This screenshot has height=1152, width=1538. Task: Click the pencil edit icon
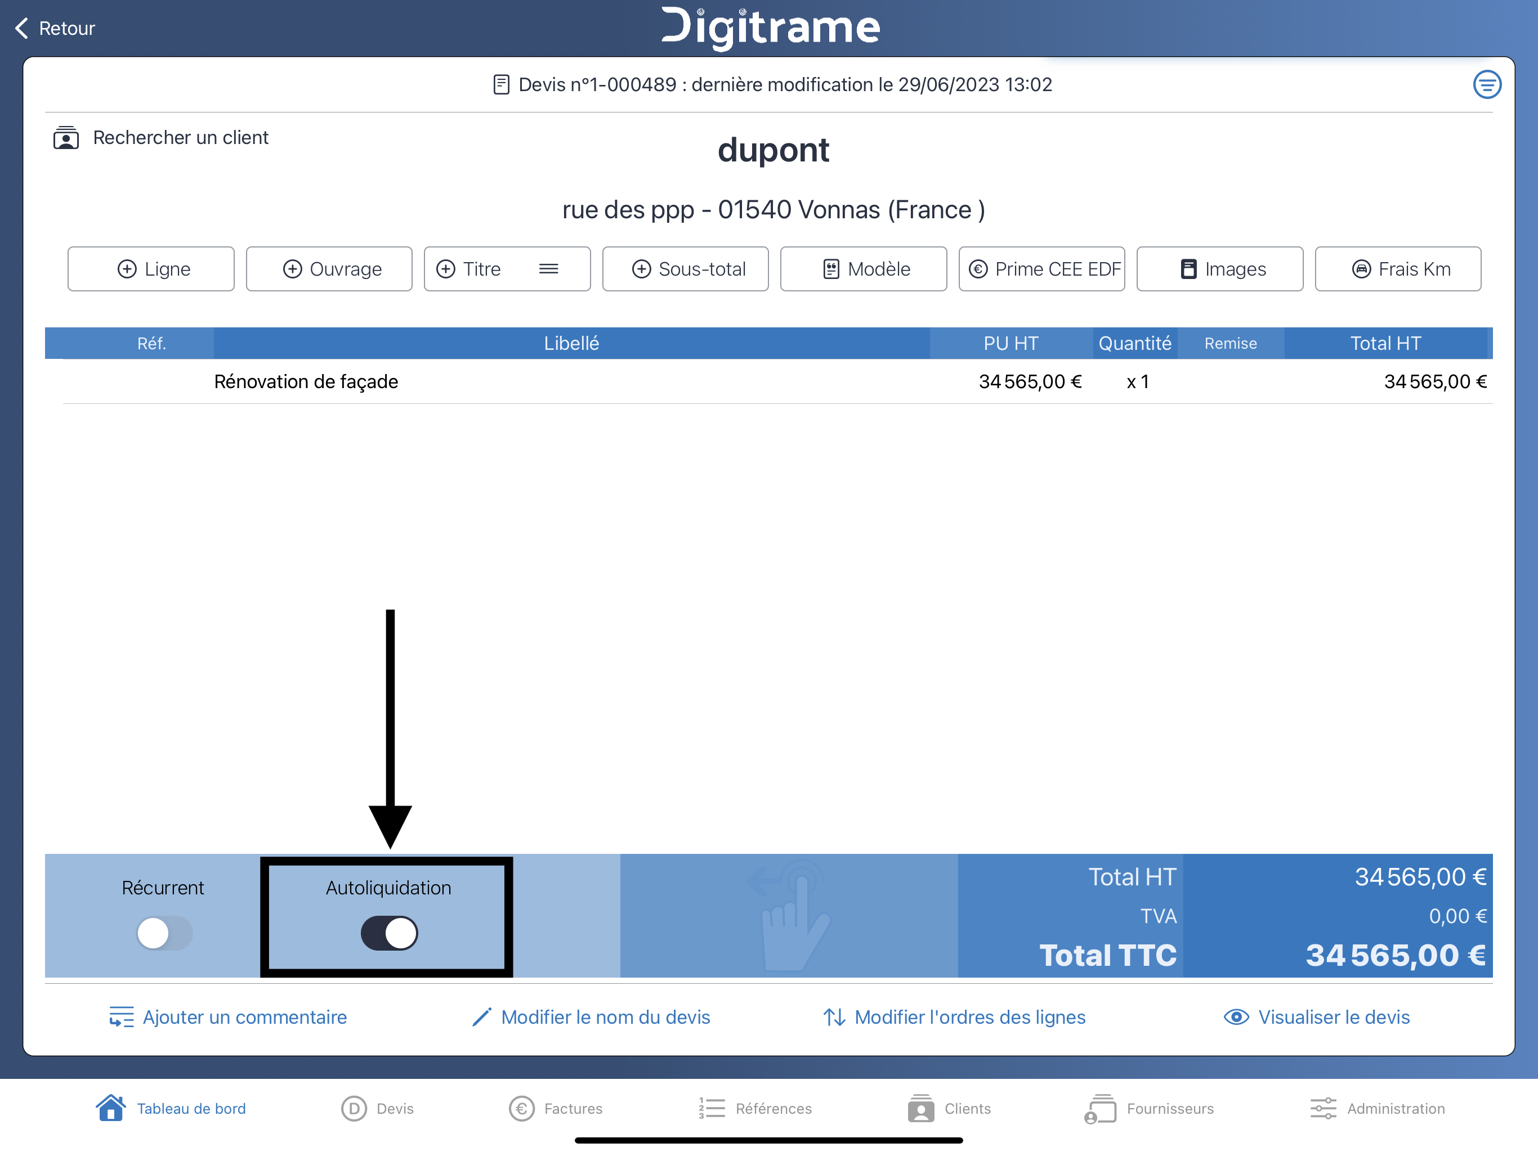tap(481, 1017)
